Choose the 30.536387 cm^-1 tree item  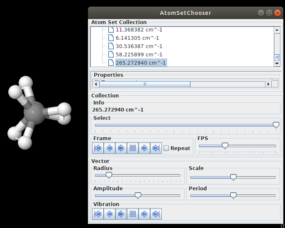pos(139,46)
